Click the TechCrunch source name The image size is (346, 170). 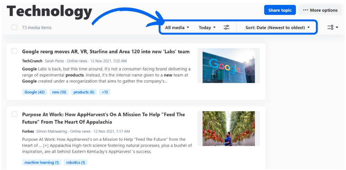pyautogui.click(x=32, y=61)
